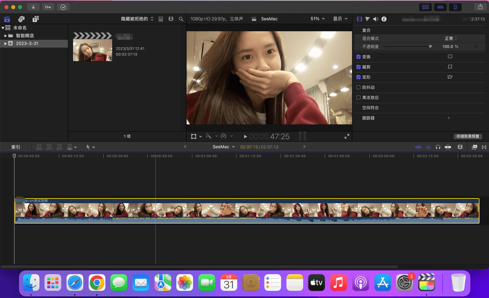Screen dimensions: 489x298
Task: Open the 51% zoom level dropdown
Action: pos(317,19)
